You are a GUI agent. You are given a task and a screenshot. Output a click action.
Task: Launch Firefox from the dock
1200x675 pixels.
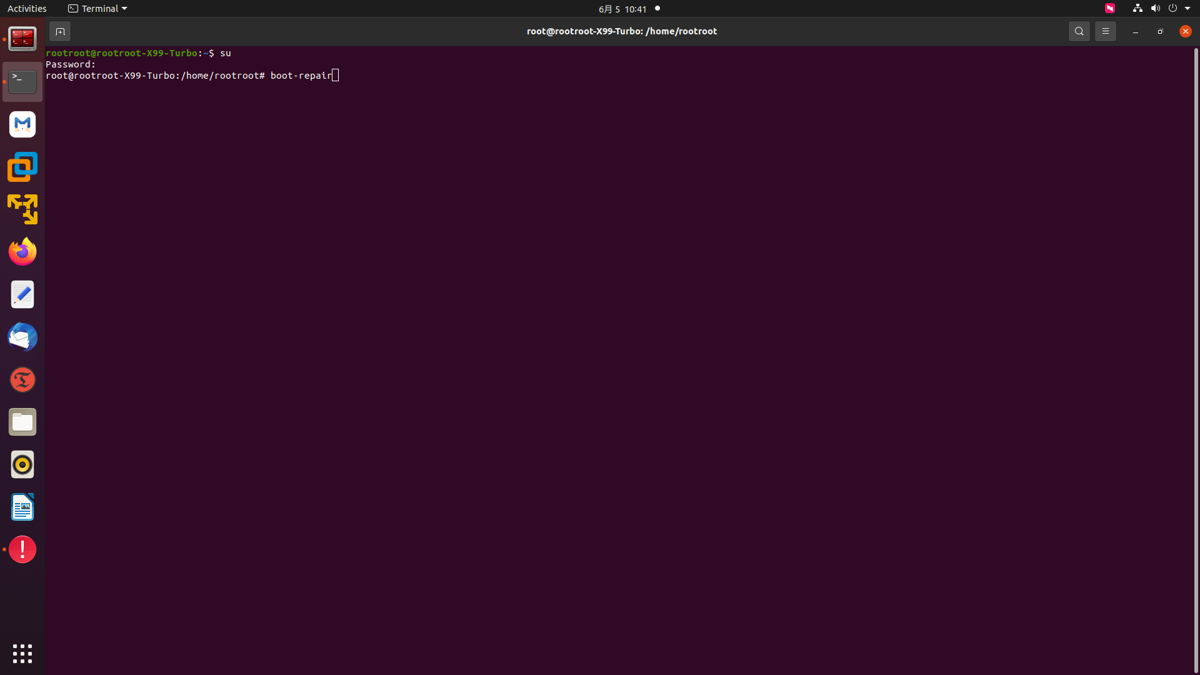pyautogui.click(x=22, y=252)
